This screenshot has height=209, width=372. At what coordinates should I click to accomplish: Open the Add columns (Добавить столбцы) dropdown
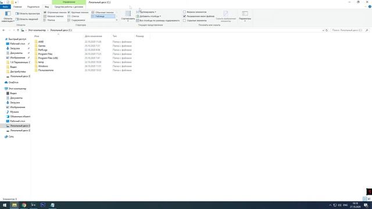[x=148, y=16]
